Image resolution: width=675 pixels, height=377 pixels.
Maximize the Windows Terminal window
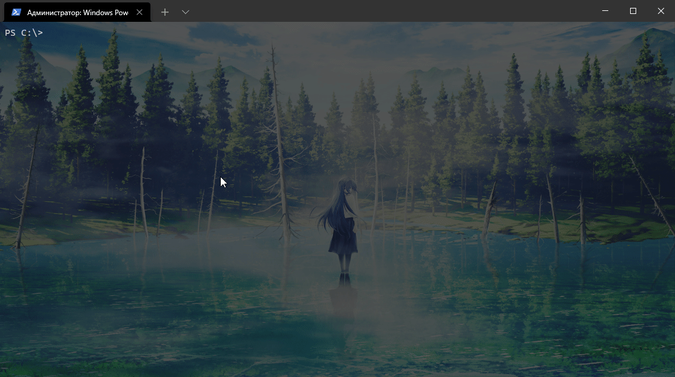(x=633, y=11)
